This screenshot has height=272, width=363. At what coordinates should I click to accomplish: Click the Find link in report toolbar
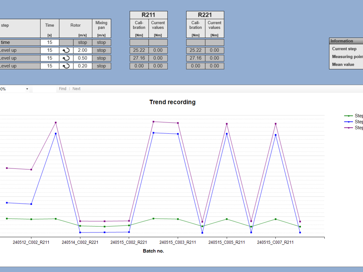[x=62, y=89]
